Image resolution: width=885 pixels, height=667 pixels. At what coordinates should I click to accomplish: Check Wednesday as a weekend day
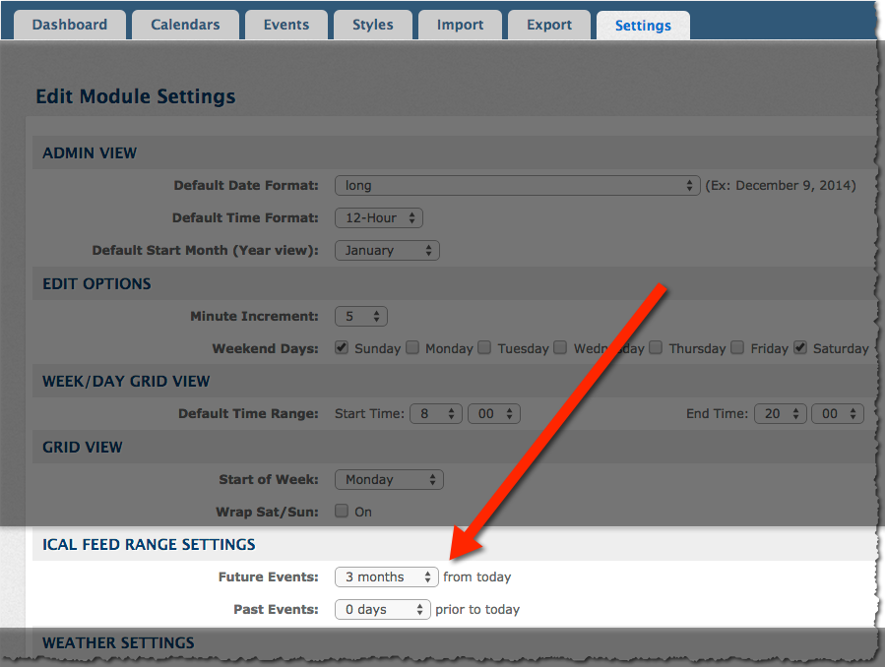[560, 347]
